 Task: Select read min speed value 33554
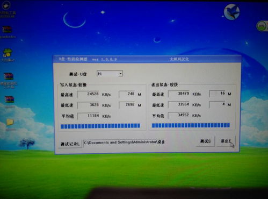tap(179, 105)
